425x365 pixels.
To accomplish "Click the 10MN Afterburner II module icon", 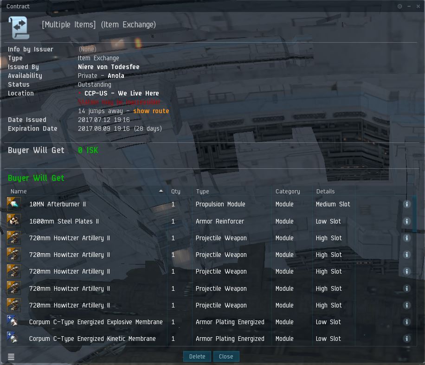I will pos(14,204).
